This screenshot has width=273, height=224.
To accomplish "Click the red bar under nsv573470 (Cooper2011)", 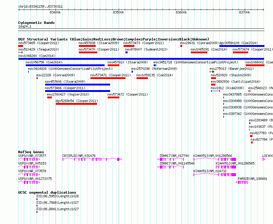I will pos(88,52).
